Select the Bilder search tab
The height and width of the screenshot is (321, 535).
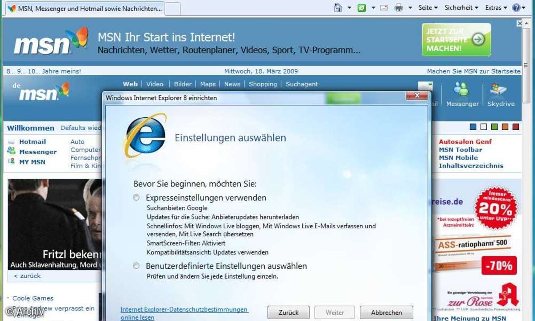(183, 84)
